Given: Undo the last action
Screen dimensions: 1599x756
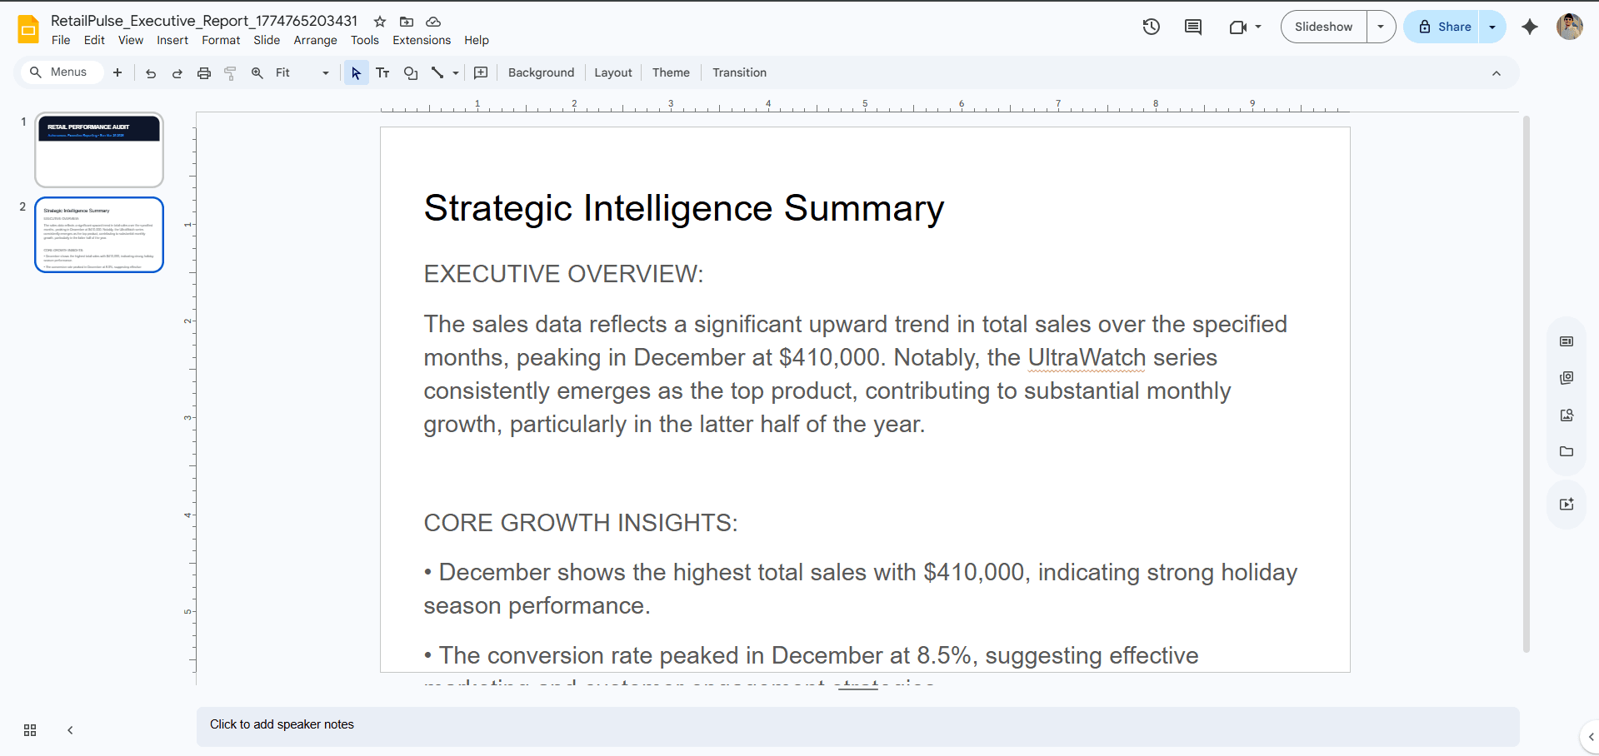Looking at the screenshot, I should pos(151,72).
